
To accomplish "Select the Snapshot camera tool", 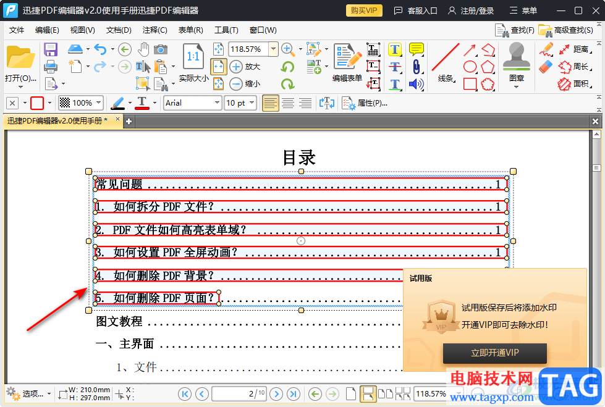I will click(161, 49).
